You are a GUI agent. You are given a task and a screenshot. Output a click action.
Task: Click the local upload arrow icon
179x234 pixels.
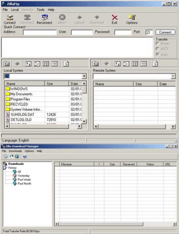[x=17, y=64]
